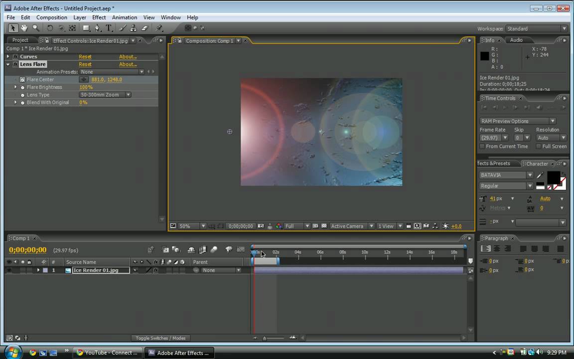Open the YouTube Chrome taskbar button
Viewport: 574px width, 359px height.
pyautogui.click(x=107, y=353)
